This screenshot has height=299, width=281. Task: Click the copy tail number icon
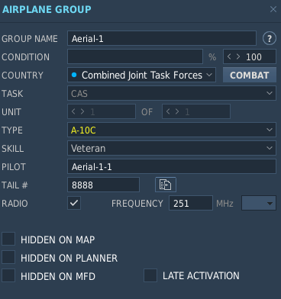pyautogui.click(x=166, y=185)
